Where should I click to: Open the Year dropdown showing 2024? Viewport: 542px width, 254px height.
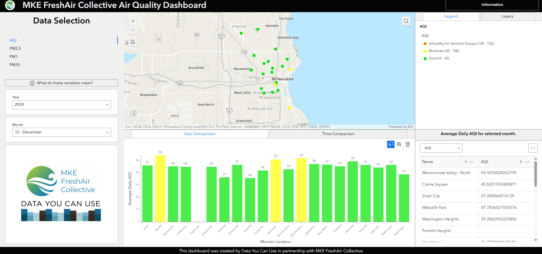point(61,105)
